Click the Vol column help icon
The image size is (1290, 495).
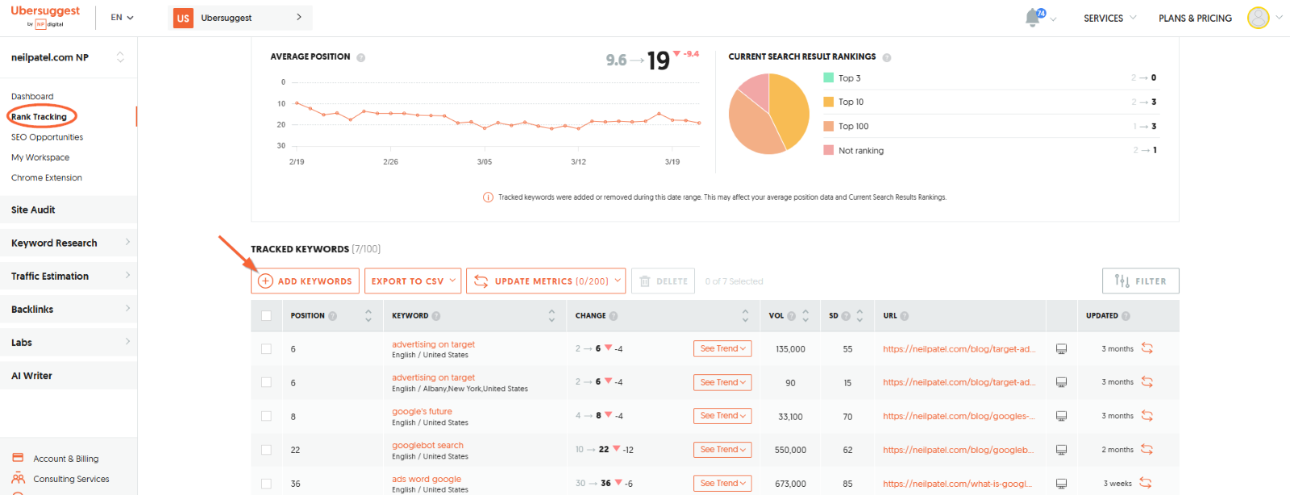791,316
